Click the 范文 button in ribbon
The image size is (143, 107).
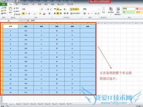[x=104, y=10]
